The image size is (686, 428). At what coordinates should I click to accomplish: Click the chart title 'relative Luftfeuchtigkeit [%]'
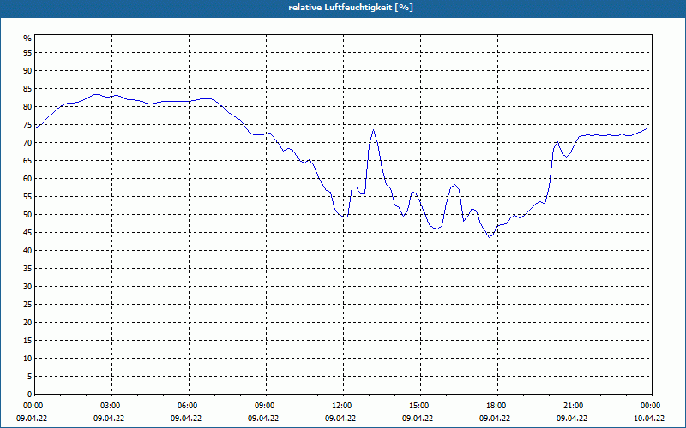pyautogui.click(x=351, y=8)
